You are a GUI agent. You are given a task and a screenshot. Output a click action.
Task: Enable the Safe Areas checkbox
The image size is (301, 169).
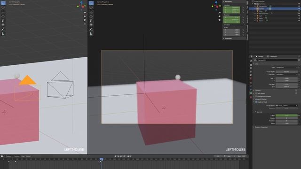pyautogui.click(x=256, y=93)
